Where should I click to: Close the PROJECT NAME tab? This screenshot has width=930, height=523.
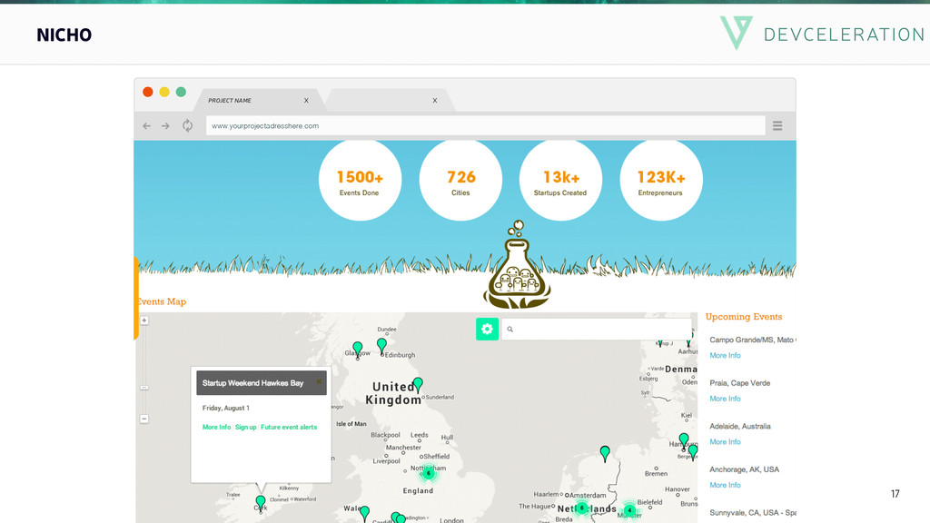click(x=306, y=100)
